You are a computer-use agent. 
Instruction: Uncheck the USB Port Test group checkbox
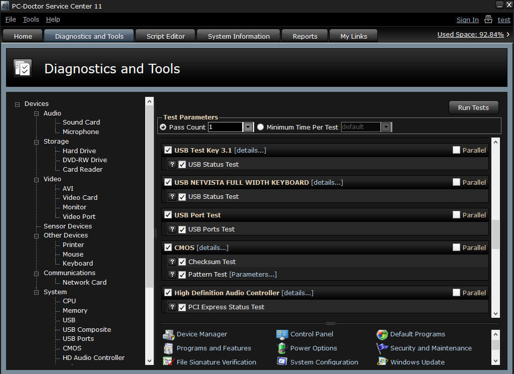168,214
